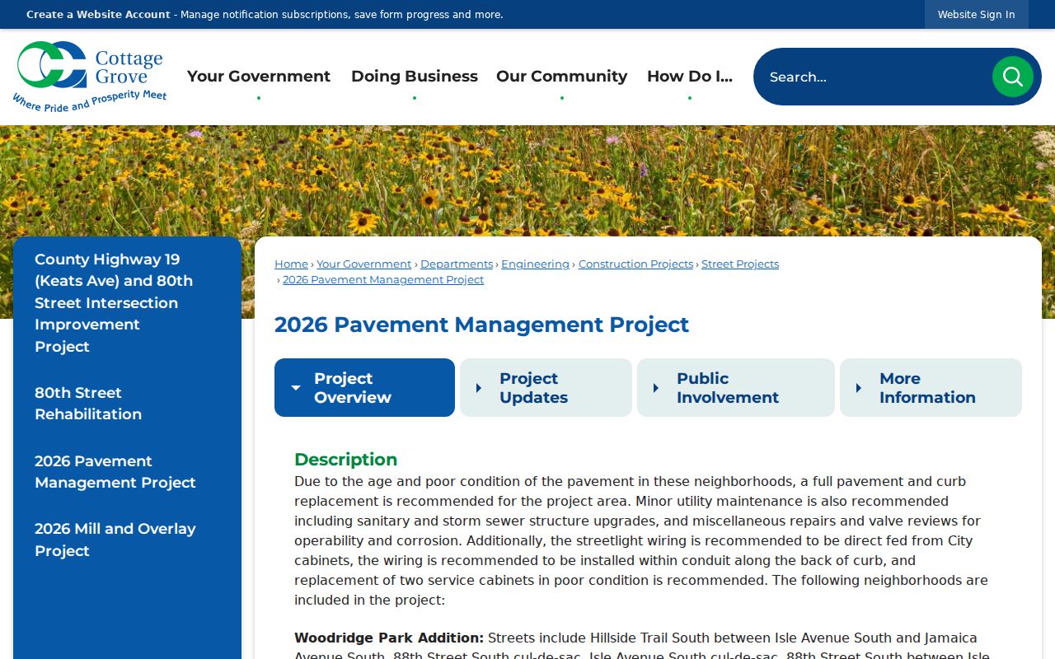Select the Public Involvement tab label
The width and height of the screenshot is (1055, 659).
(x=728, y=388)
